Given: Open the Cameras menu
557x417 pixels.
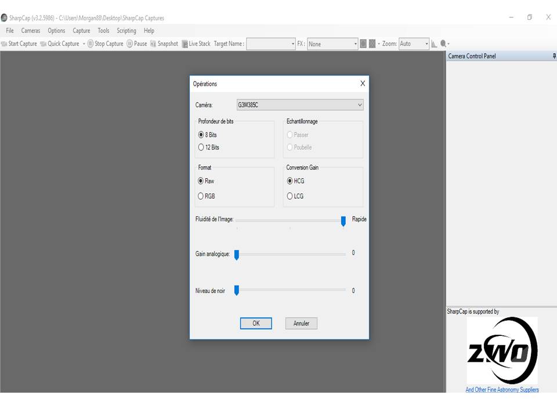Looking at the screenshot, I should [31, 31].
